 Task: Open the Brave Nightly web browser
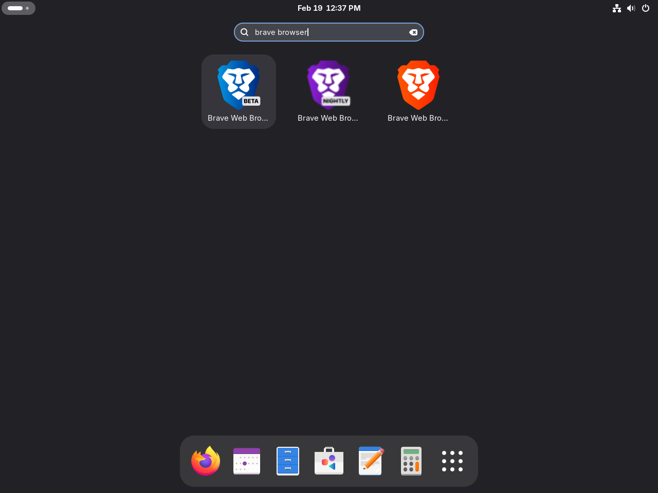pyautogui.click(x=328, y=85)
